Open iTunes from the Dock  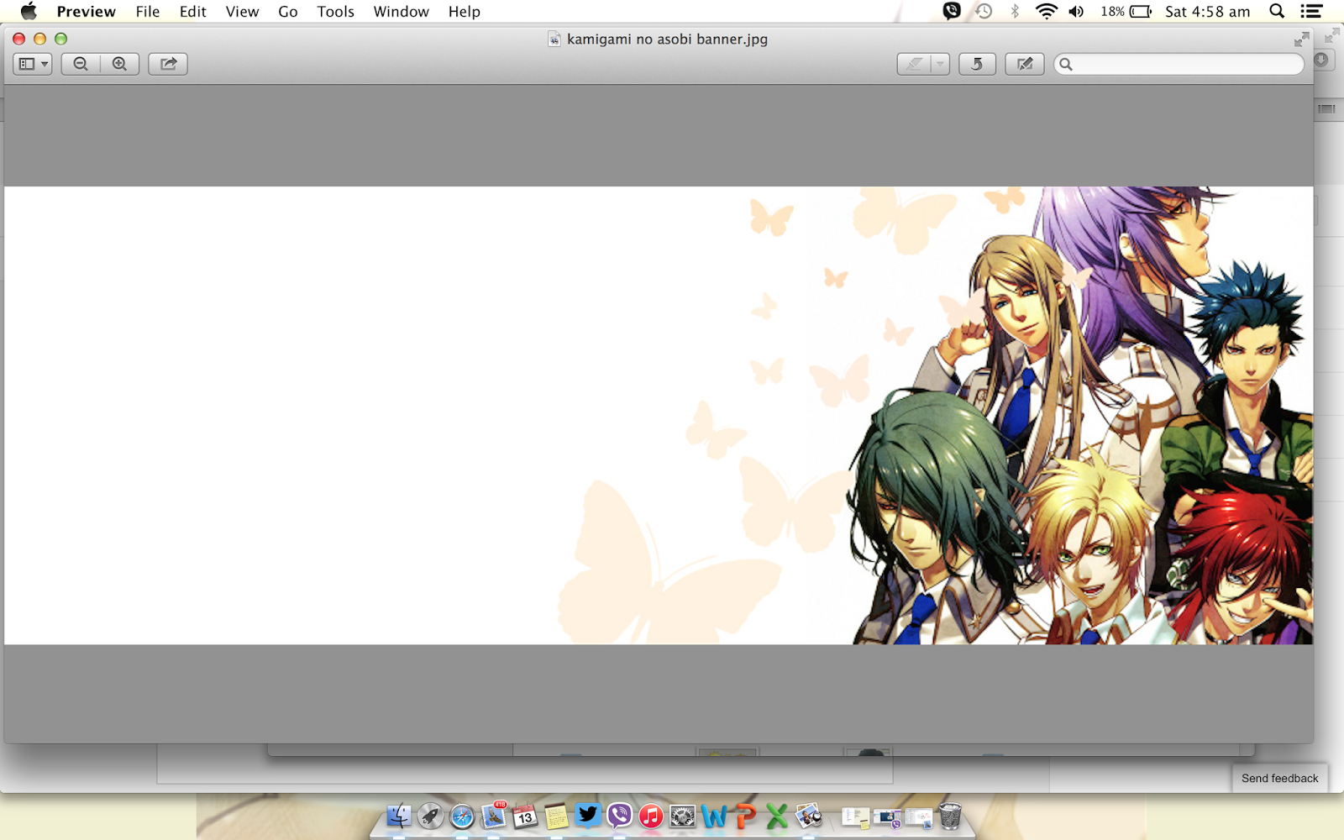click(651, 816)
